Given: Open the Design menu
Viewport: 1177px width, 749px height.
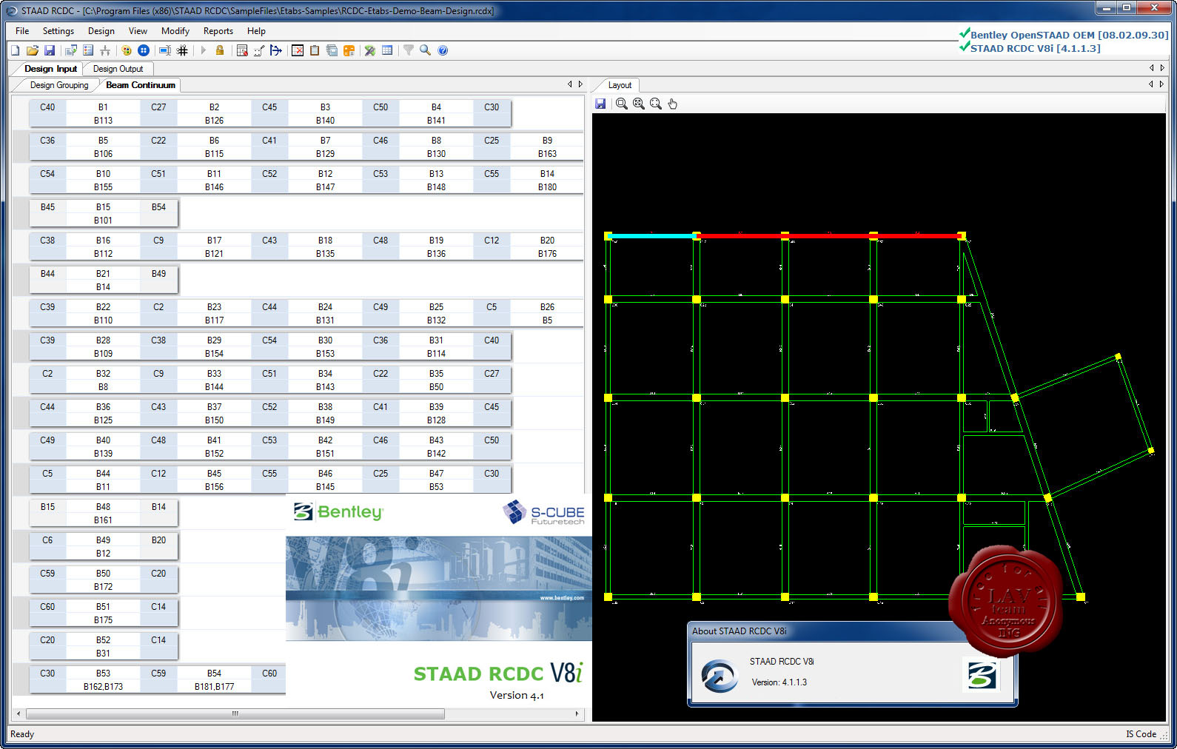Looking at the screenshot, I should [x=101, y=31].
